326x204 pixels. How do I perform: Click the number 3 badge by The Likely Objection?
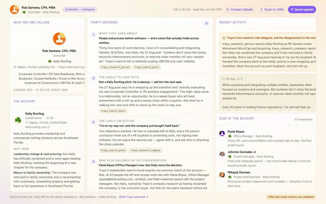pyautogui.click(x=93, y=122)
